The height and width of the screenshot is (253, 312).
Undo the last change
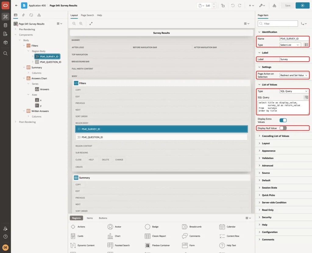[x=233, y=5]
